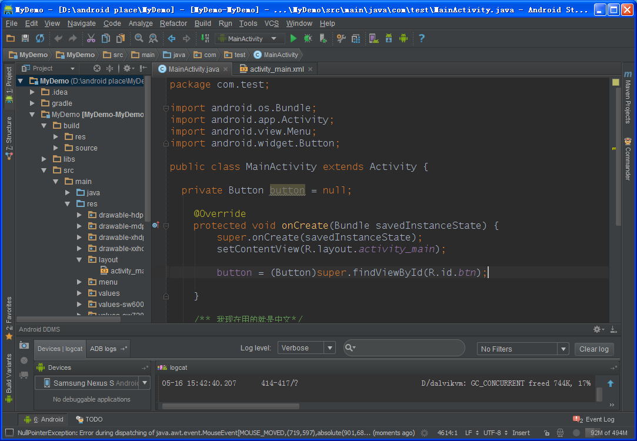Expand the libs folder
Screen dimensions: 637x441
44,159
